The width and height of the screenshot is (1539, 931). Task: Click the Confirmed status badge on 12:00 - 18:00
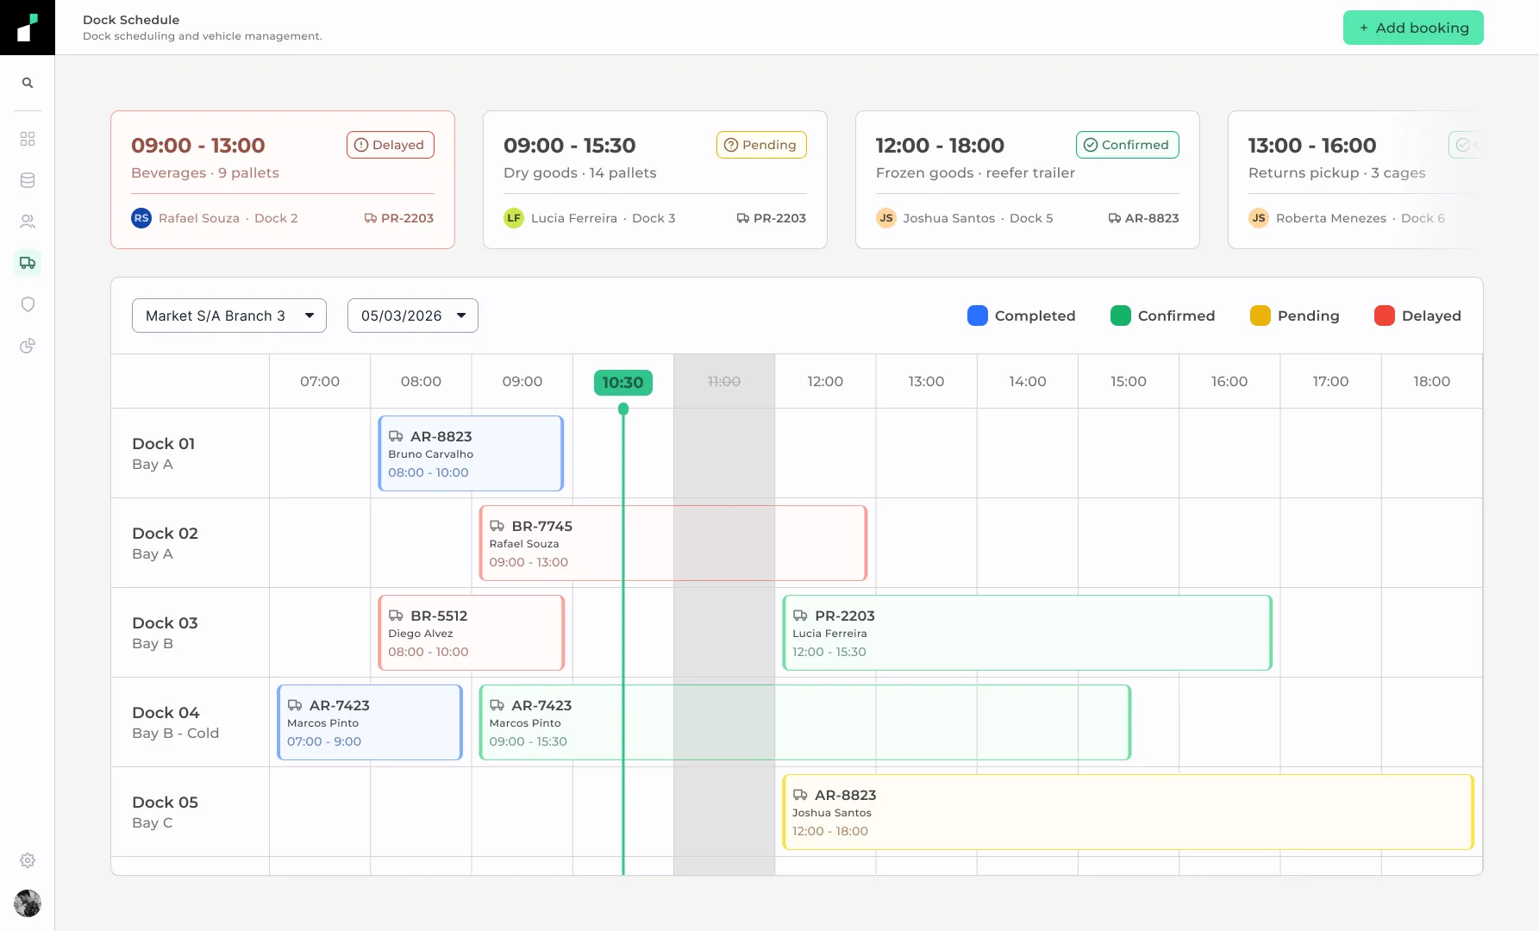tap(1128, 145)
